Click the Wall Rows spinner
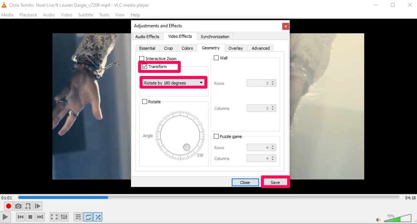This screenshot has height=224, width=417. point(272,83)
